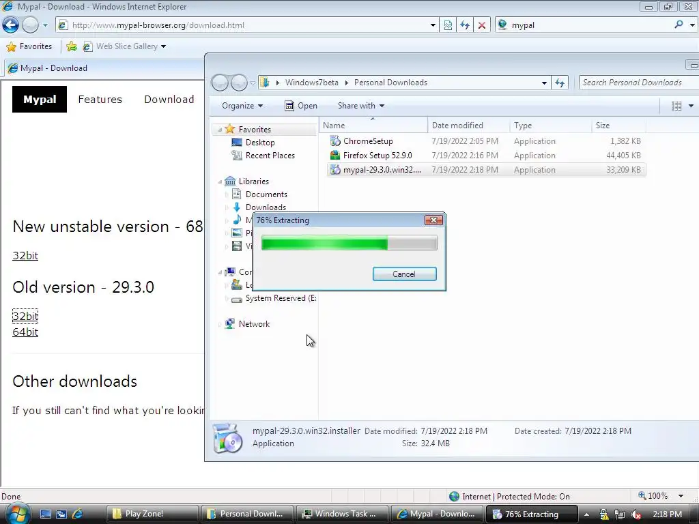This screenshot has width=699, height=524.
Task: Select Network in navigation pane
Action: point(254,324)
